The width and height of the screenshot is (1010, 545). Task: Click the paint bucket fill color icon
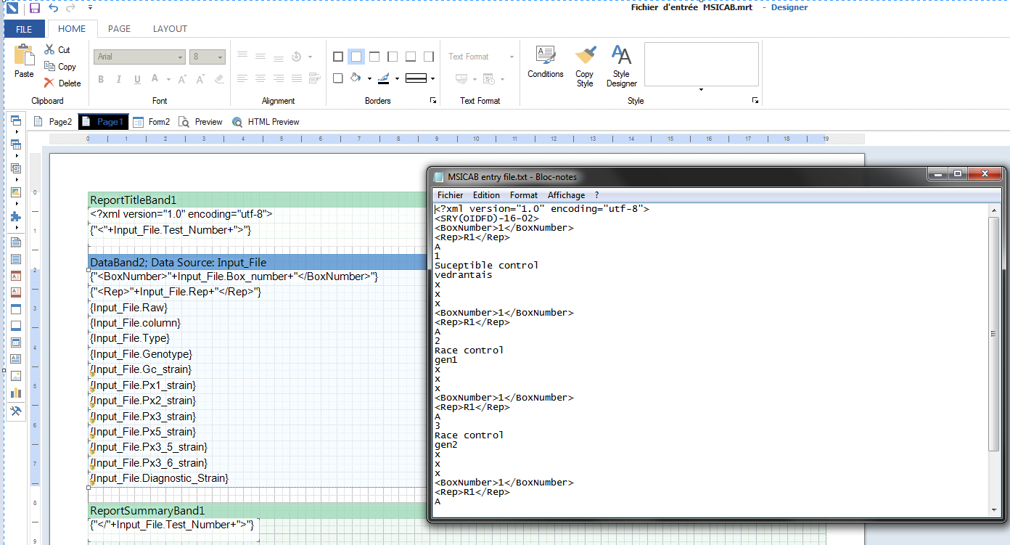pos(356,78)
